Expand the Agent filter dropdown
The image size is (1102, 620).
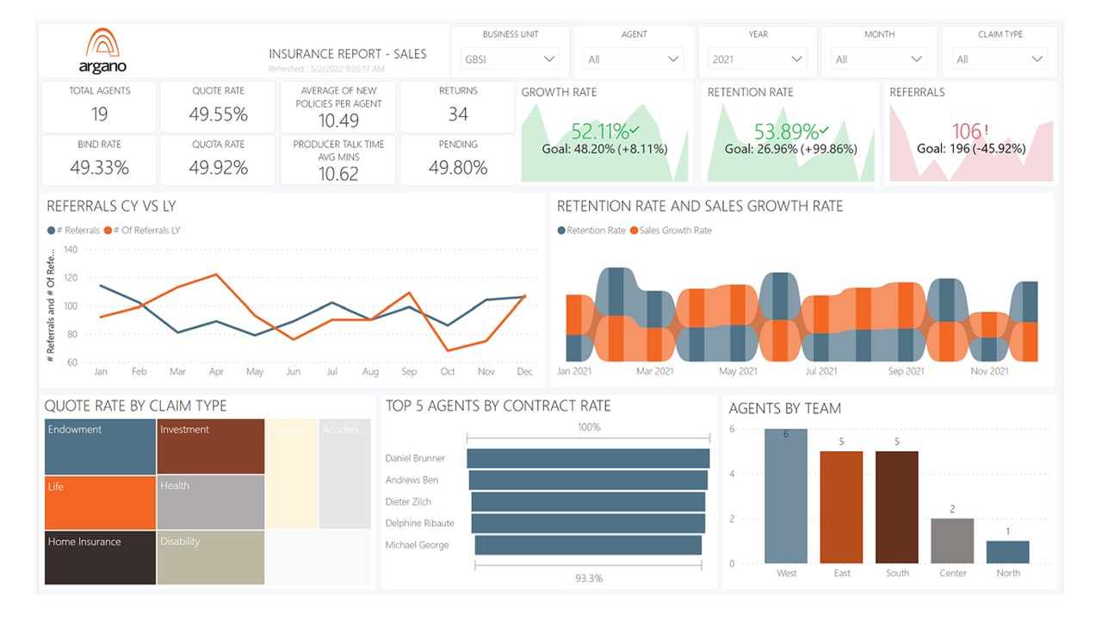point(634,59)
